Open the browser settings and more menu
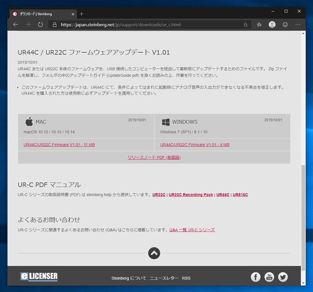Screen dimensions: 313x292 (x=297, y=24)
